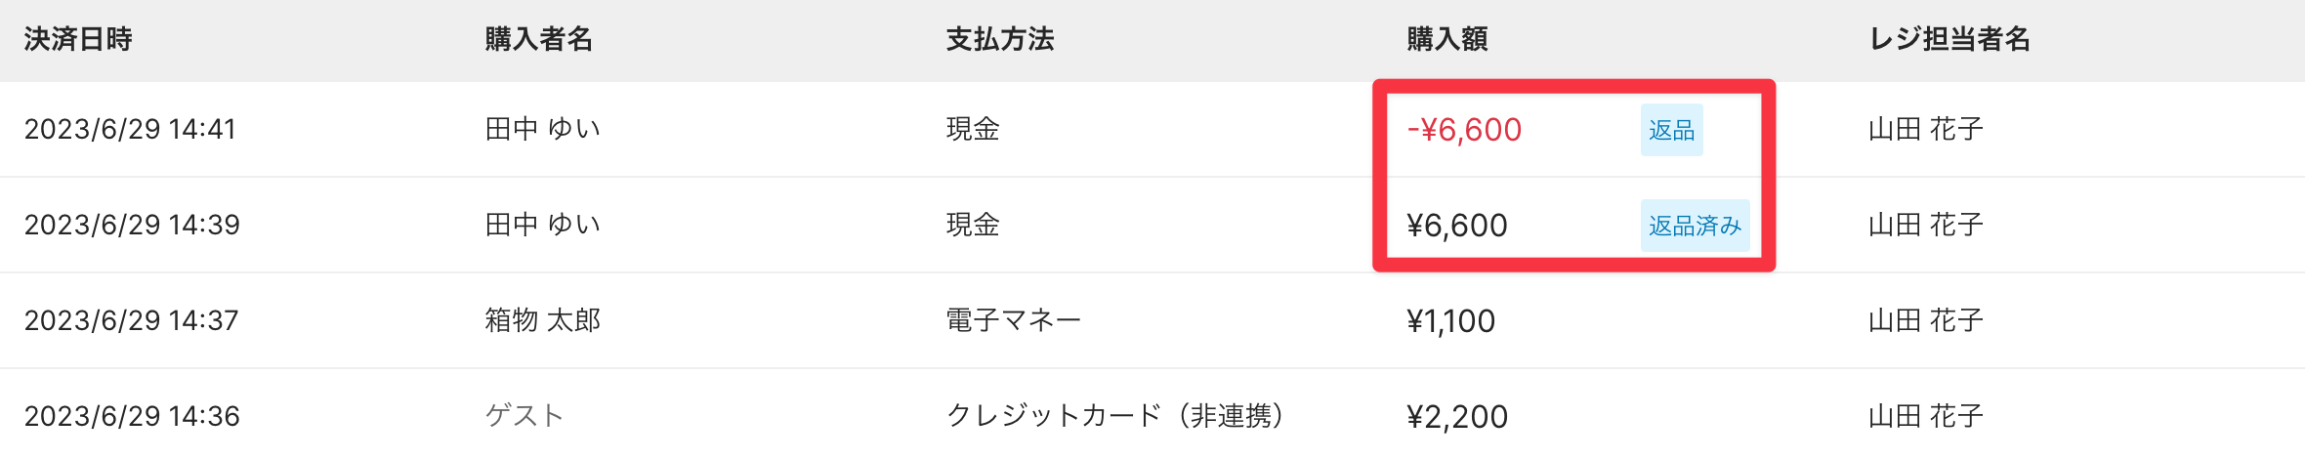Select the refund amount -¥6,600
Viewport: 2305px width, 459px height.
(1464, 130)
